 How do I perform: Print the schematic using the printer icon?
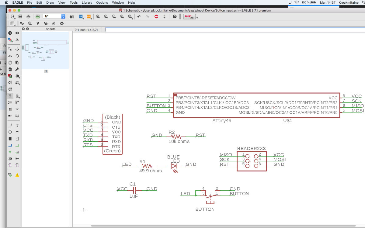[28, 16]
